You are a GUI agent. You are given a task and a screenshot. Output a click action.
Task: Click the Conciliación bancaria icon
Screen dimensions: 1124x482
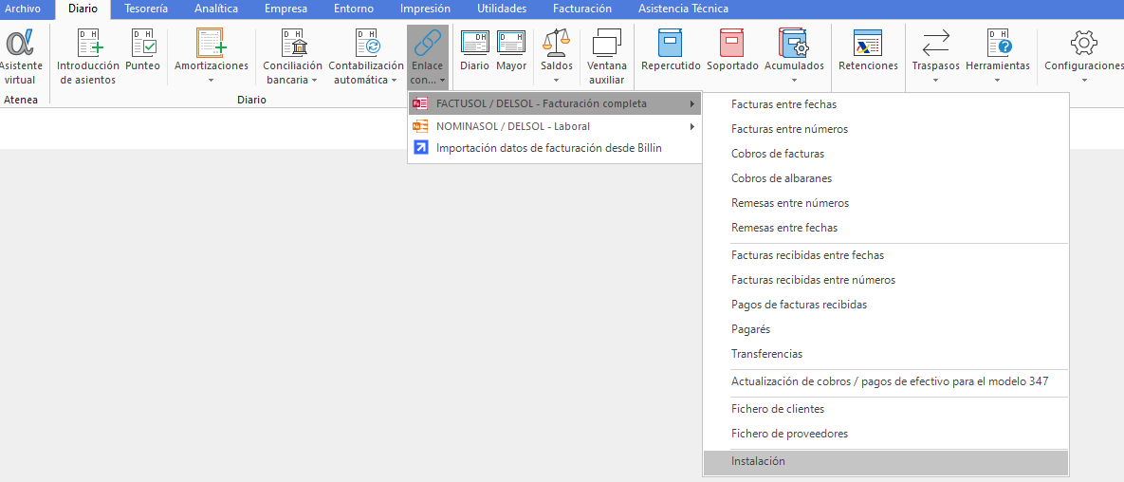[295, 43]
